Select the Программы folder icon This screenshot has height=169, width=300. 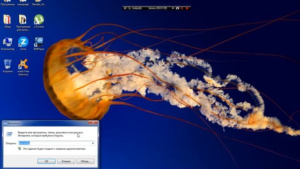7,3
